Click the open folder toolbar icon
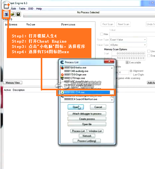Screen dimensions: 155x169 (13, 14)
